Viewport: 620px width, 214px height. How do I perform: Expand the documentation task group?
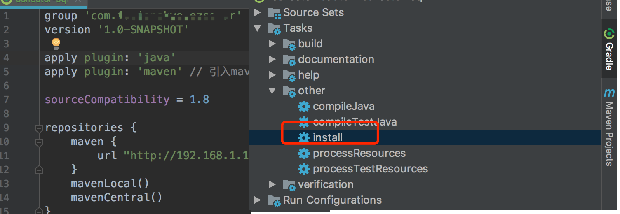point(272,59)
